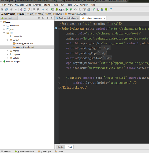
Task: Click the Synchronize refresh icon in toolbar
Action: pos(6,9)
